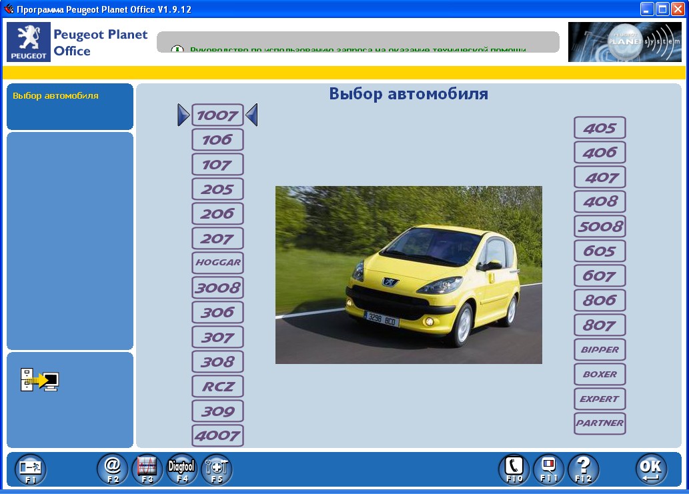Choose the BIPPER van model
This screenshot has width=689, height=494.
tap(600, 349)
